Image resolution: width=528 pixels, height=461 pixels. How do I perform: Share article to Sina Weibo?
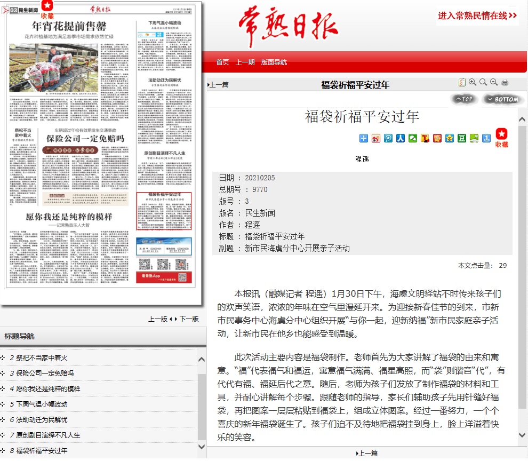tap(376, 138)
